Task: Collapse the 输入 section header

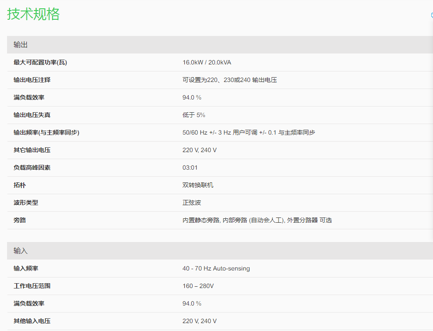Action: click(x=21, y=251)
